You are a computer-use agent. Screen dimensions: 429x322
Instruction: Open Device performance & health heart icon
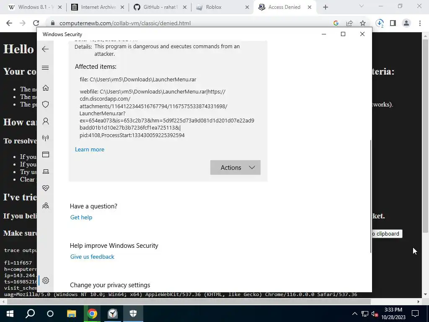tap(45, 188)
